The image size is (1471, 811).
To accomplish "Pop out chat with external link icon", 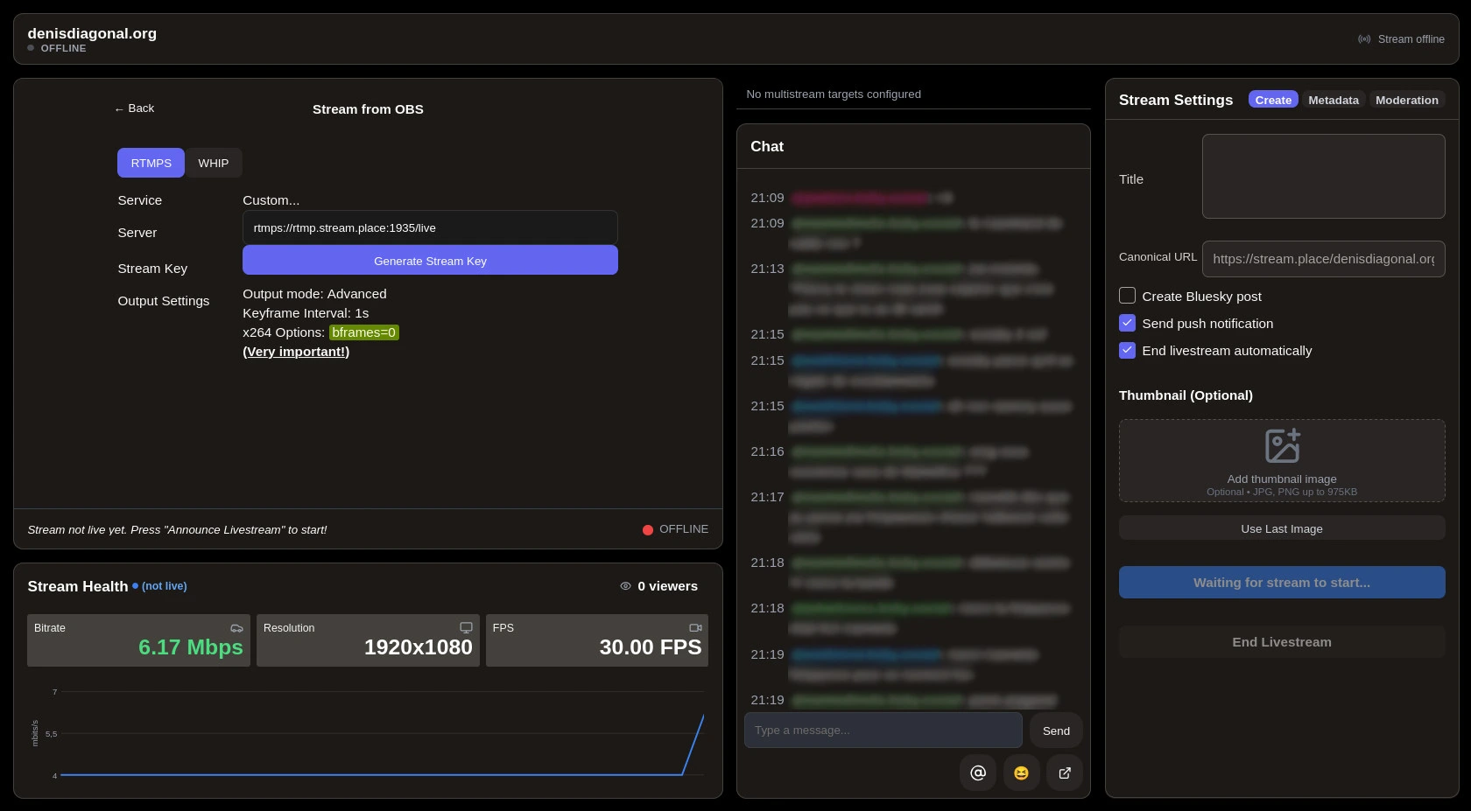I will [x=1065, y=773].
